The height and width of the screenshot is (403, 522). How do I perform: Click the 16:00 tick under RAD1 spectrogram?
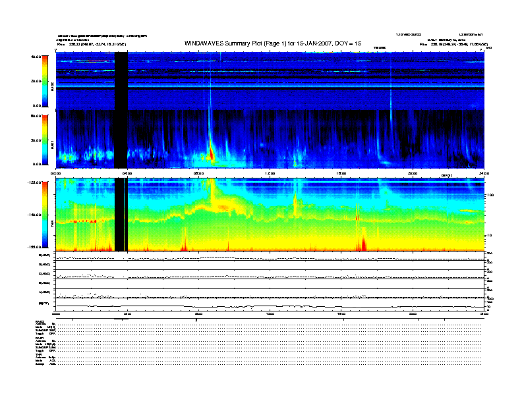click(341, 173)
